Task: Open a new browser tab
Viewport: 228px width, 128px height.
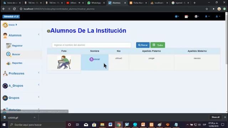Action: coord(195,3)
